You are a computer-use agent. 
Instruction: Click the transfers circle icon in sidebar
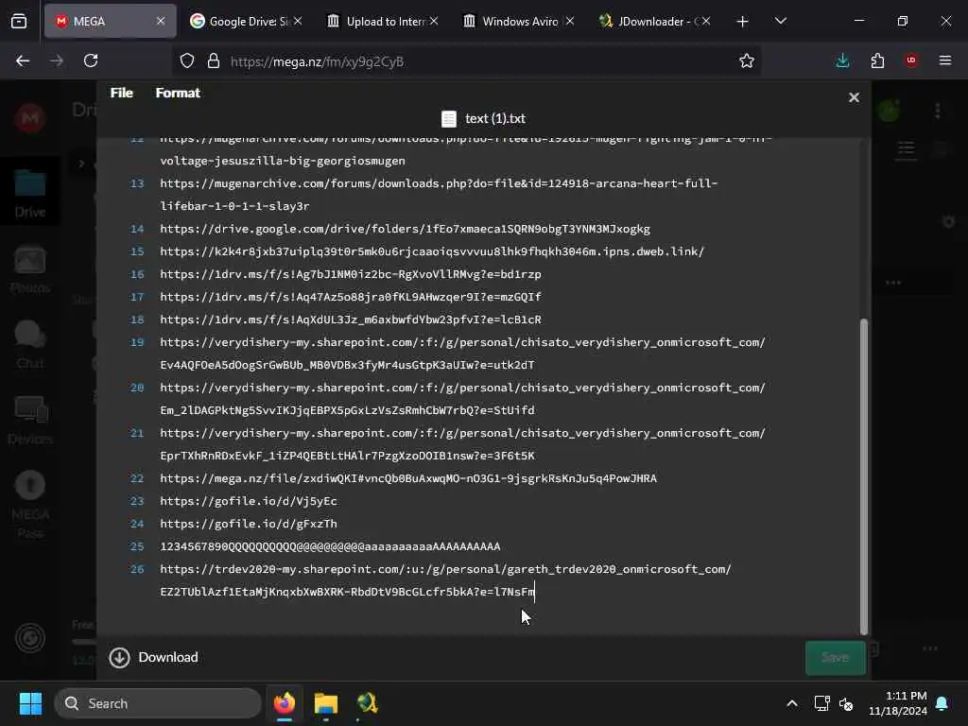(x=29, y=638)
